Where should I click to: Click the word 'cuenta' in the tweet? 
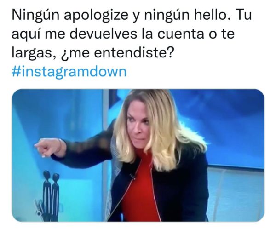(x=180, y=34)
